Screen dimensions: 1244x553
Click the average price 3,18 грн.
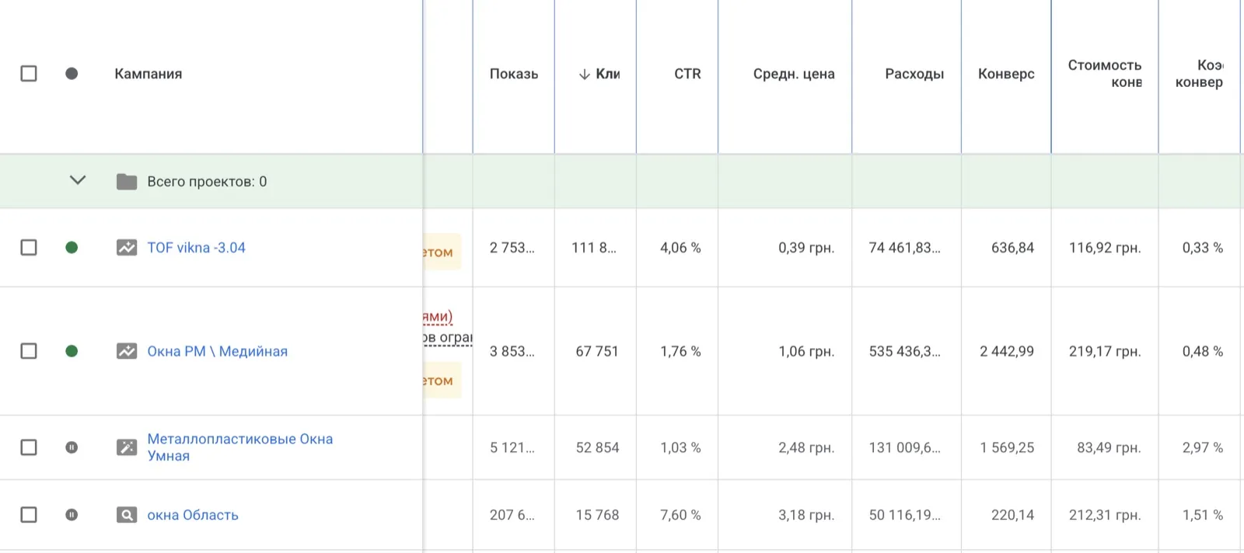pos(806,515)
